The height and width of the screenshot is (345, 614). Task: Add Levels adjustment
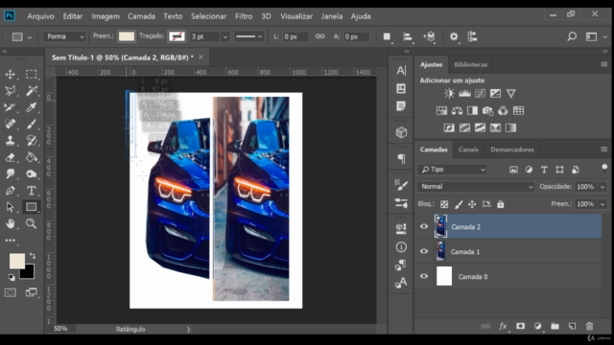464,94
